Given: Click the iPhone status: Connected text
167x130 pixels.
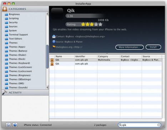Looking at the screenshot, I should [x=37, y=125].
